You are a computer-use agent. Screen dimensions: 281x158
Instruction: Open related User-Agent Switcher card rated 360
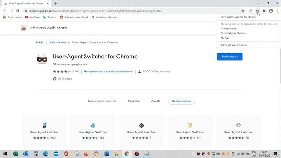[44, 131]
